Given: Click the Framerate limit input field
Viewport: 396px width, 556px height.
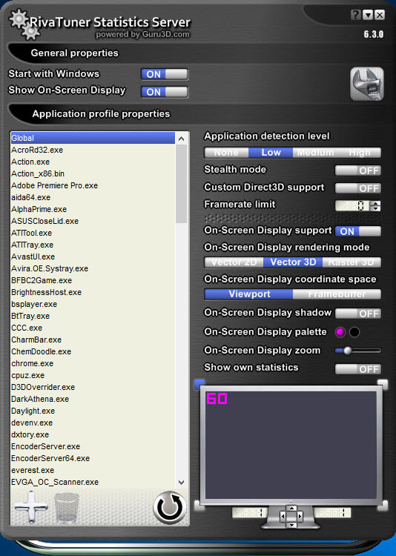Looking at the screenshot, I should tap(352, 205).
